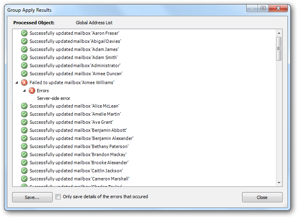Viewport: 298px width, 218px height.
Task: Select 'Successfully updated mailbox Aaron Fraser' row
Action: [x=74, y=33]
